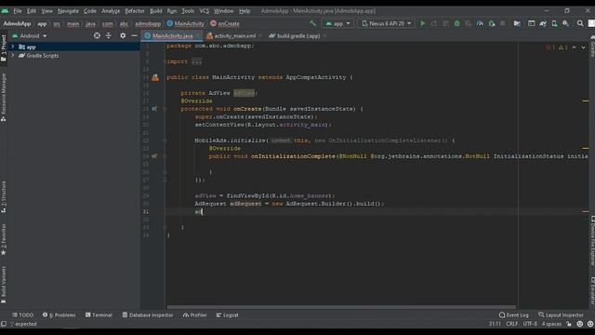This screenshot has width=595, height=335.
Task: Click the error indicator at editor top right
Action: point(549,47)
